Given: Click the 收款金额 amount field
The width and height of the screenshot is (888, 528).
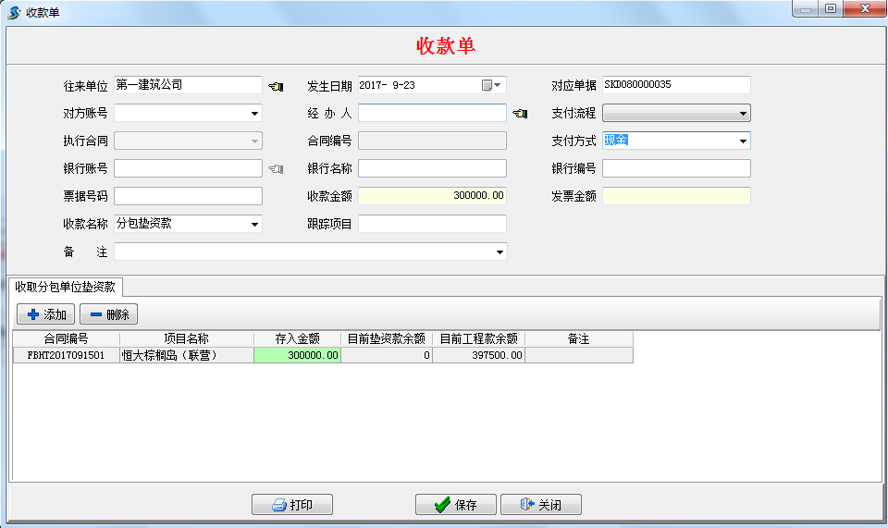Looking at the screenshot, I should pyautogui.click(x=432, y=196).
